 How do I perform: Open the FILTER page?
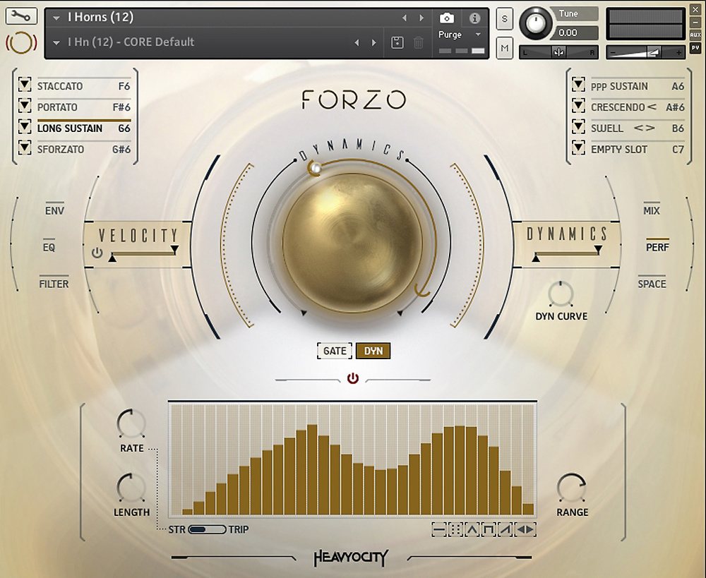54,284
